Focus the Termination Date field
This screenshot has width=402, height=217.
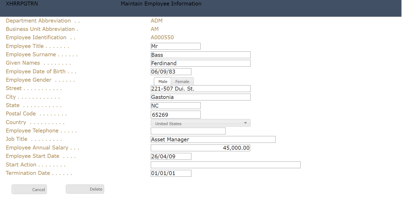pyautogui.click(x=171, y=173)
